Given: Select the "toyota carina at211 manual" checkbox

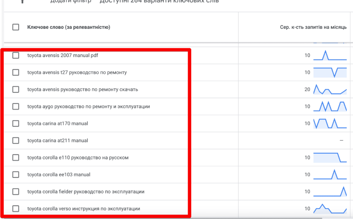Looking at the screenshot, I should (x=16, y=140).
